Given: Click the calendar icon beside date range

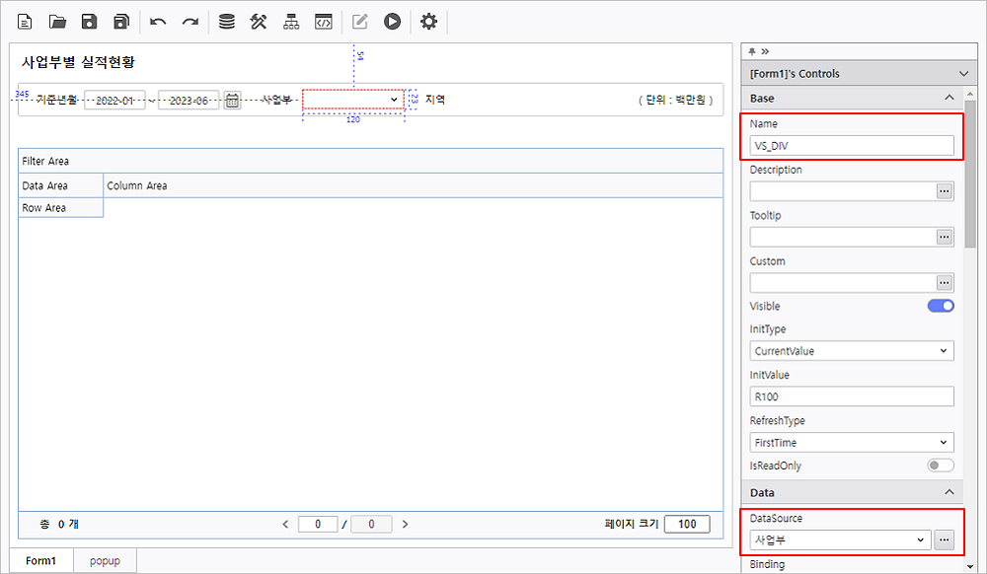Looking at the screenshot, I should click(x=232, y=100).
